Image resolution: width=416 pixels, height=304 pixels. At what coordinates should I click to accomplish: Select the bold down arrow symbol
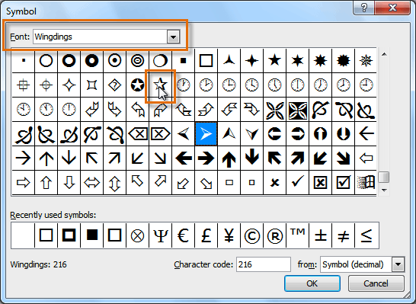tap(251, 158)
